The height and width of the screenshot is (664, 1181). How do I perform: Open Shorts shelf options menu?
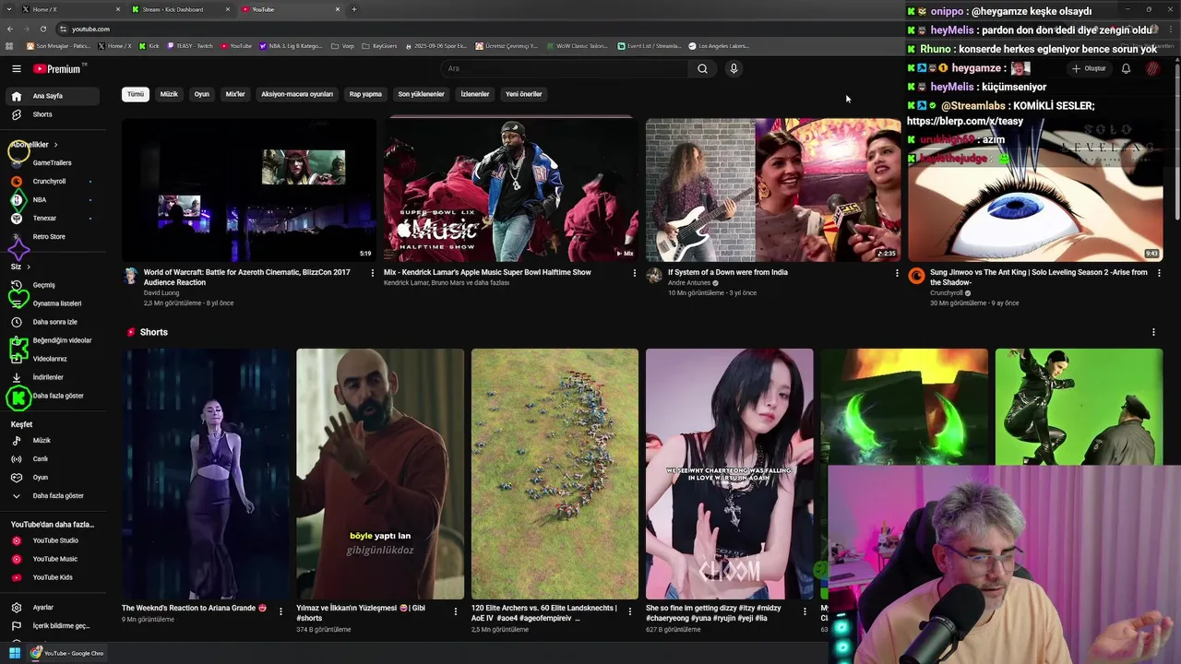pos(1153,332)
